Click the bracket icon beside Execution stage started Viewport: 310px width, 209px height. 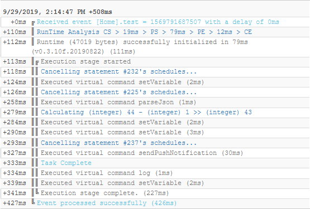[37, 63]
